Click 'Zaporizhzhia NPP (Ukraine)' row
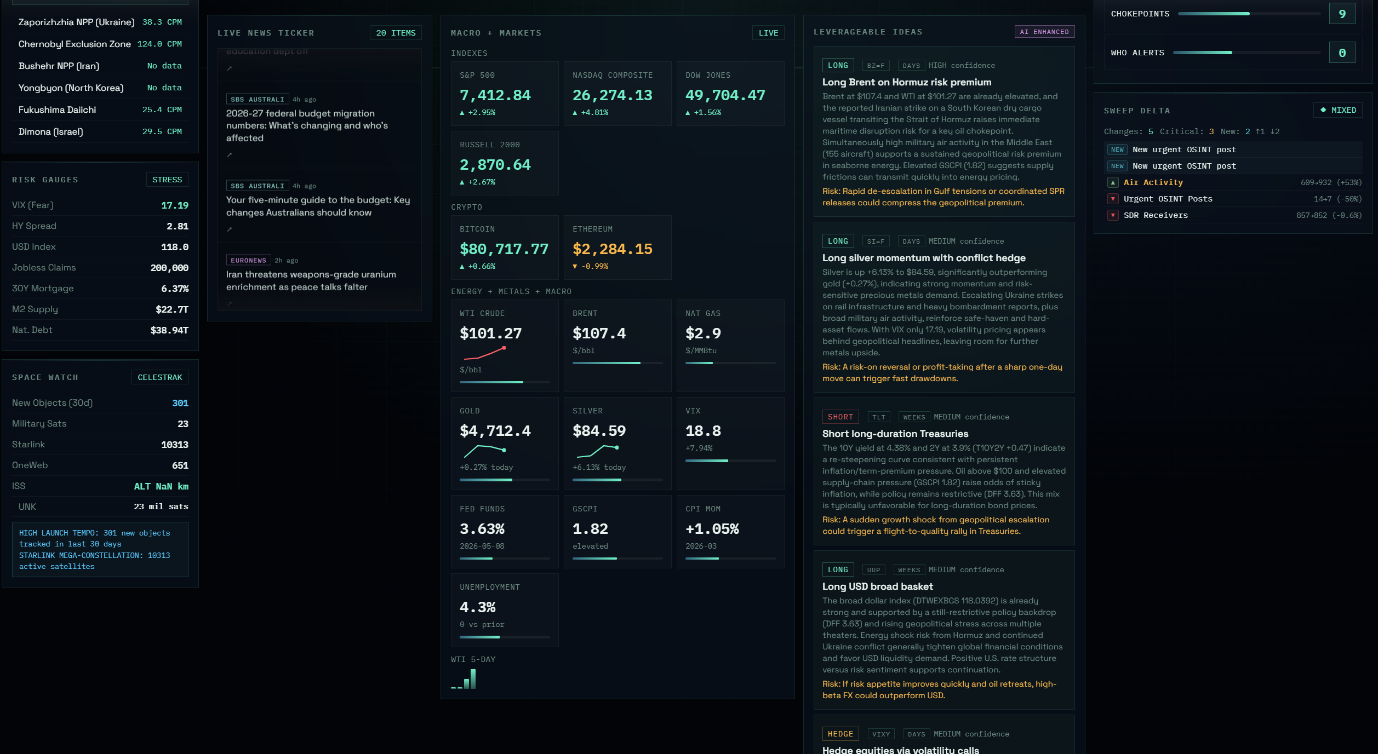The image size is (1378, 754). (100, 22)
